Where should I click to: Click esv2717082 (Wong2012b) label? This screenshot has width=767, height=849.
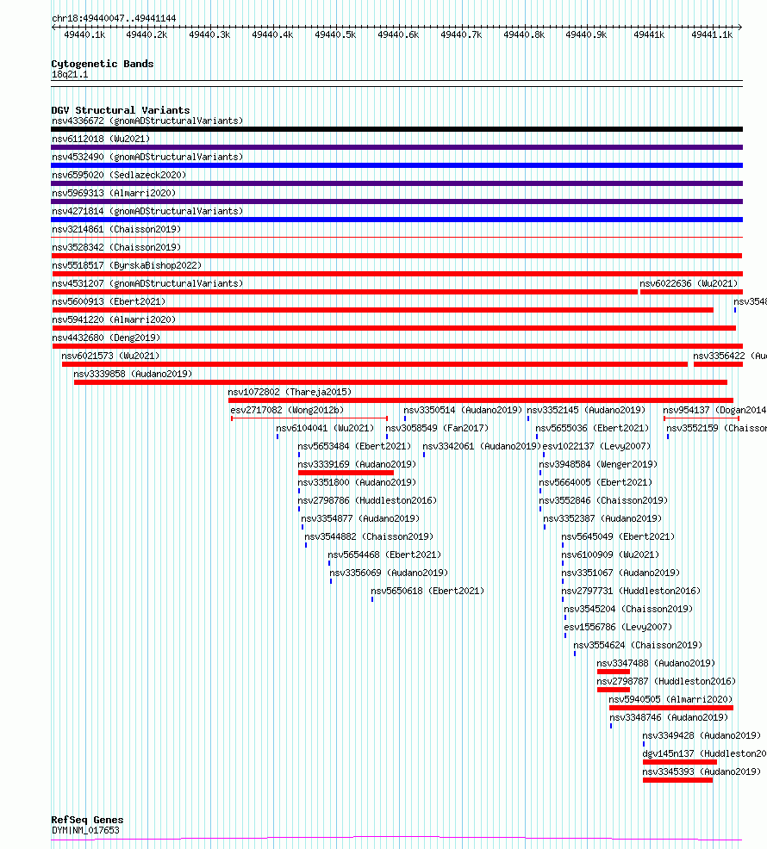tap(287, 411)
